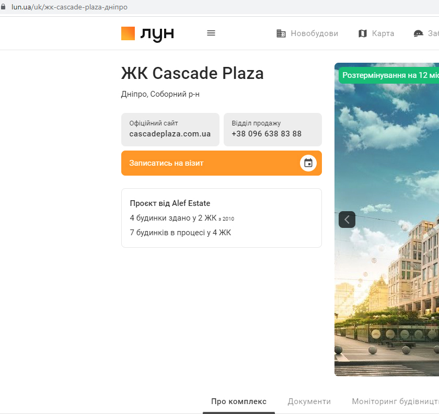This screenshot has width=439, height=414.
Task: Show previous photo with left arrow
Action: pos(347,220)
